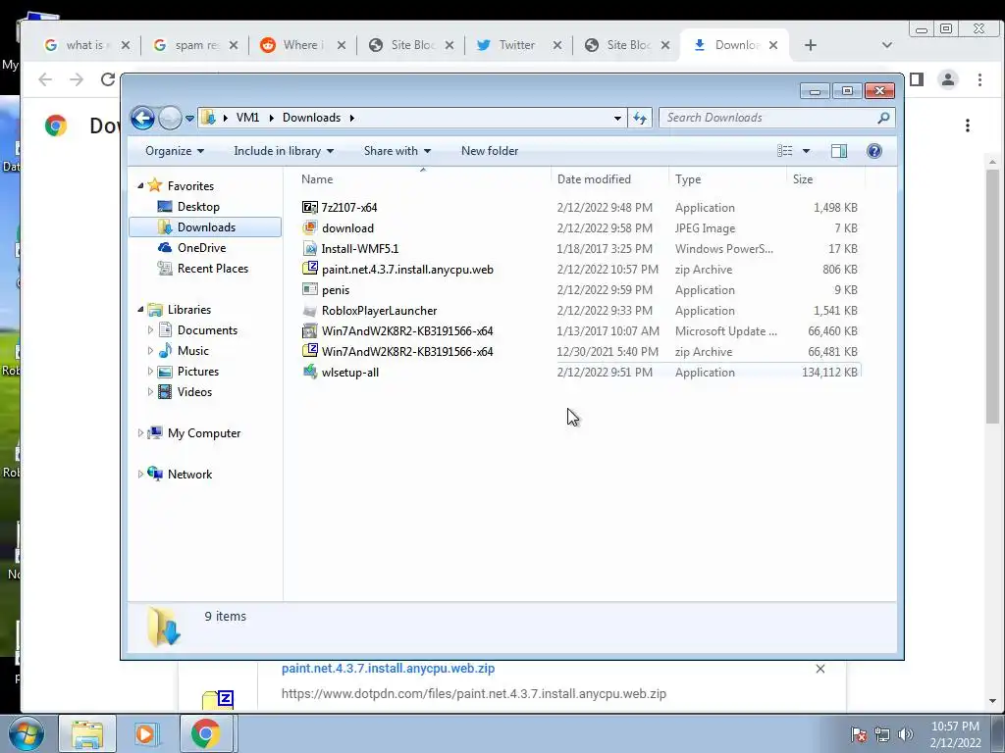The height and width of the screenshot is (753, 1005).
Task: Click the Chrome Downloads page scrollbar
Action: coord(992,296)
